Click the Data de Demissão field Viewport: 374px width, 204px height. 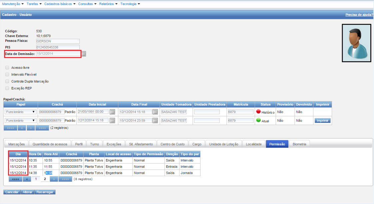coord(58,54)
